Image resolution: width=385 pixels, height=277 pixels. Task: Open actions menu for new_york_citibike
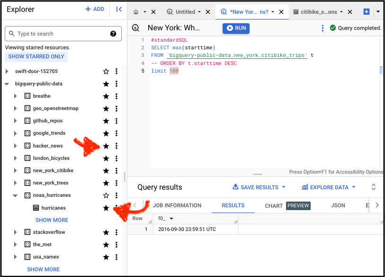click(x=116, y=170)
